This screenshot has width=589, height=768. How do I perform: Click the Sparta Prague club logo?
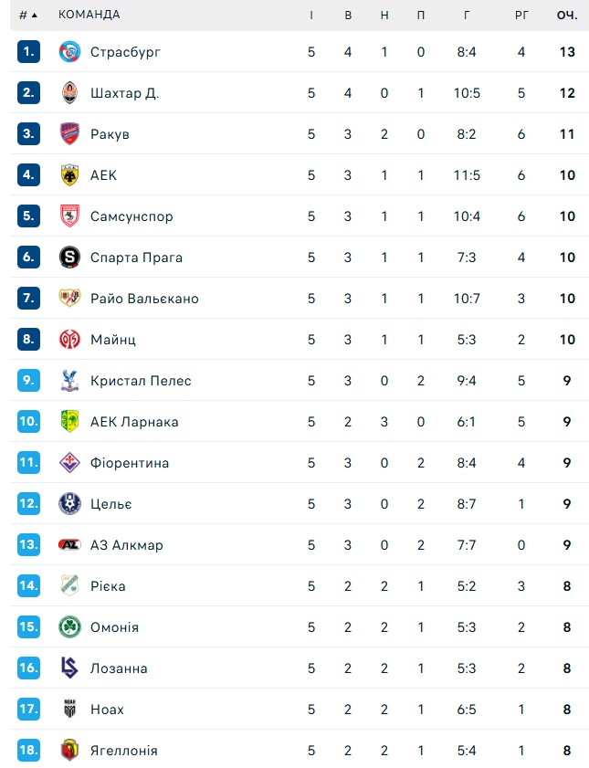click(x=69, y=258)
